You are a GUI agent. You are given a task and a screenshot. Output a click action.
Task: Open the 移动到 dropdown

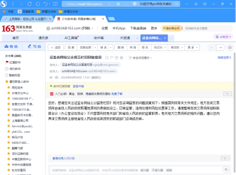177,48
